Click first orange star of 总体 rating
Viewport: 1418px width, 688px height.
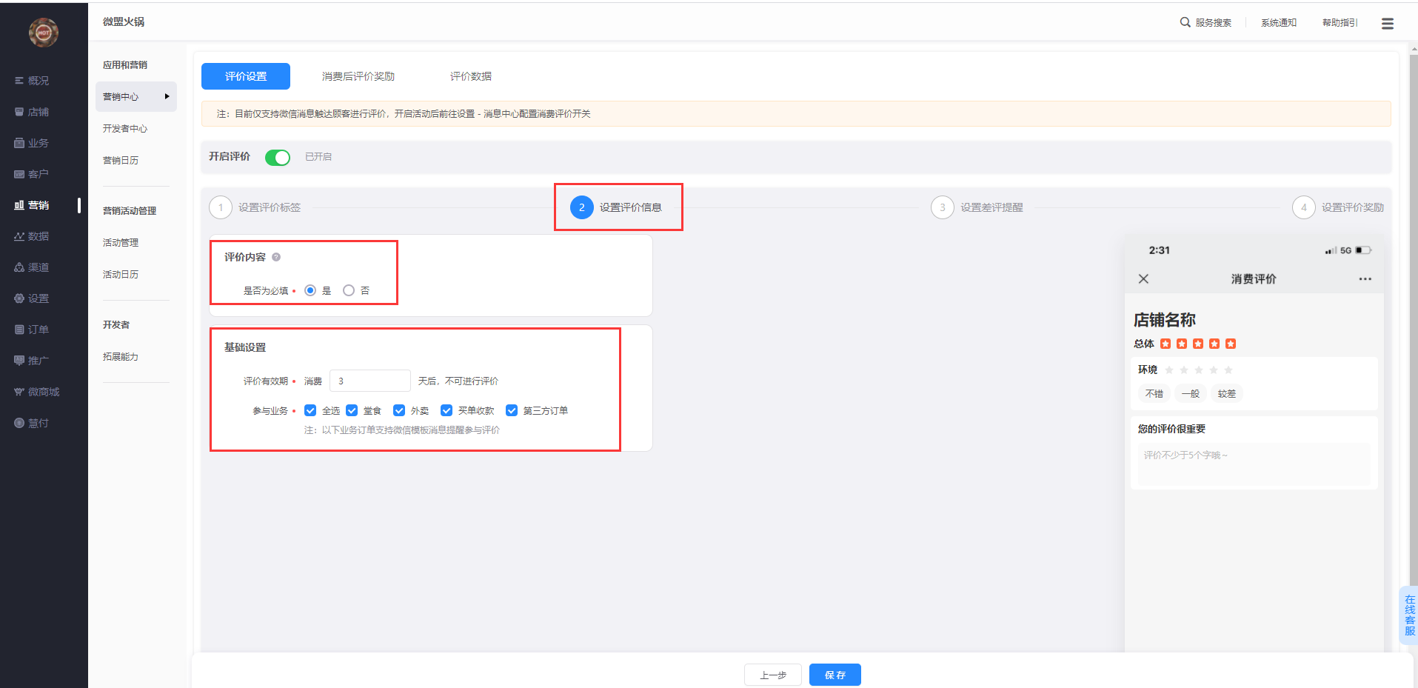click(x=1165, y=344)
